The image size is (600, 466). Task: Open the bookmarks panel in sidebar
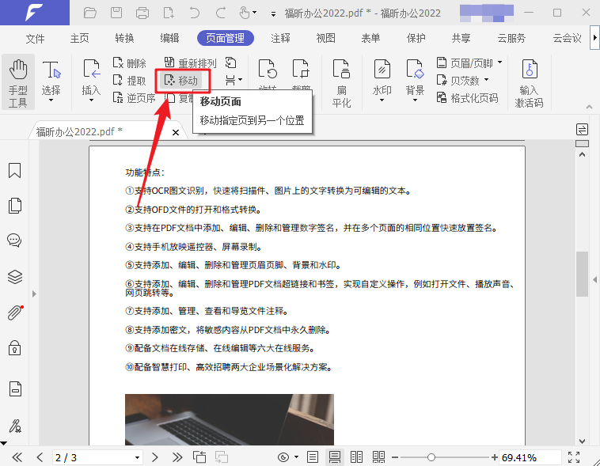click(x=14, y=171)
